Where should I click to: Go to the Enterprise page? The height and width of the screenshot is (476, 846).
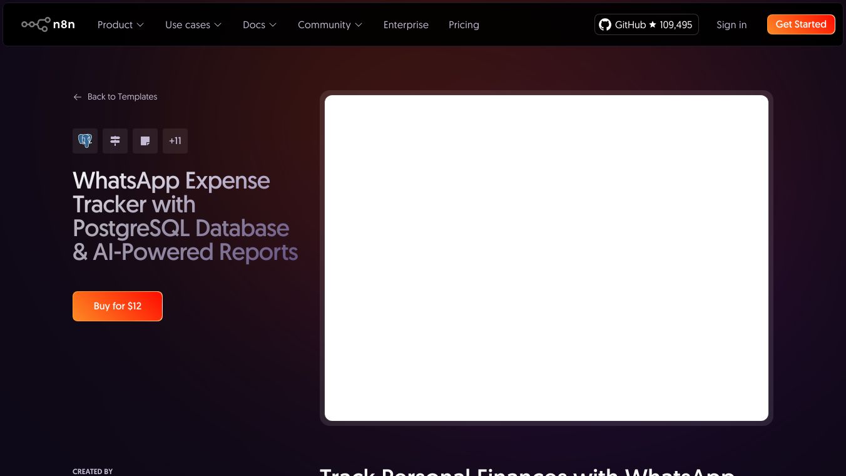tap(406, 25)
